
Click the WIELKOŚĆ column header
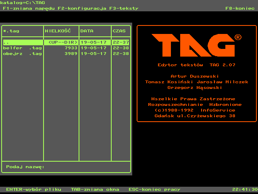58,31
